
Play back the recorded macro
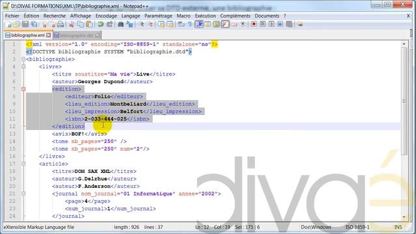[x=272, y=25]
